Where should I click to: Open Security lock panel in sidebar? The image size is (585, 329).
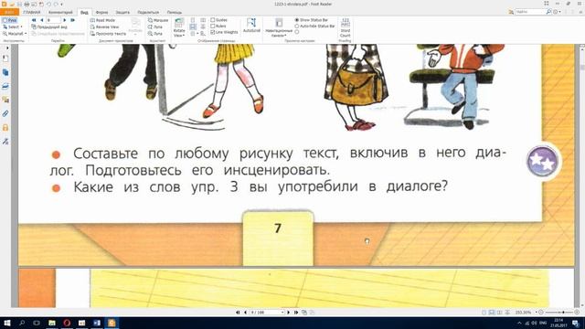pos(5,128)
